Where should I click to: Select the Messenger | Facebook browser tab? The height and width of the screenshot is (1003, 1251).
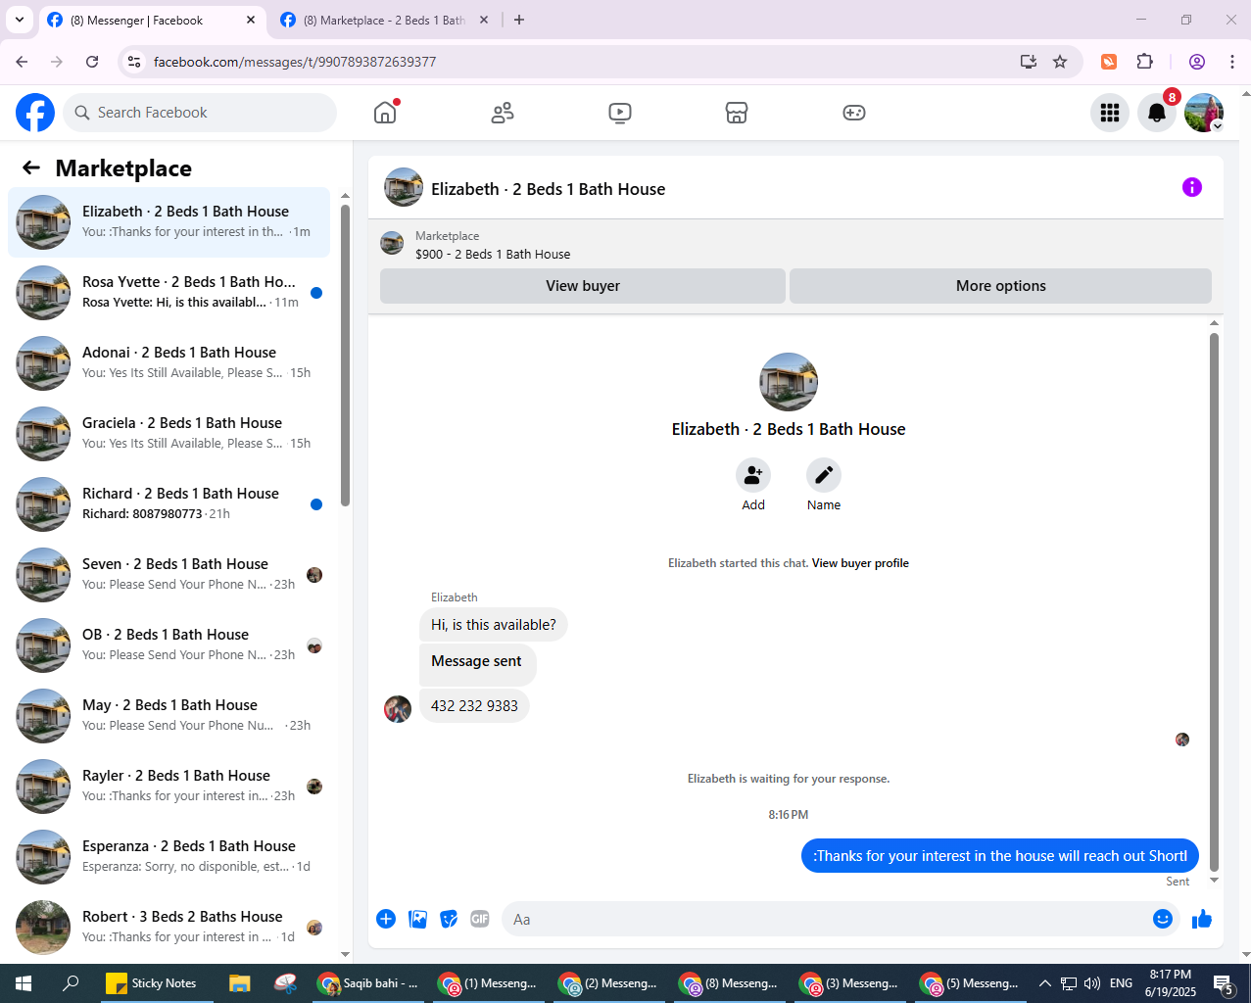coord(153,20)
